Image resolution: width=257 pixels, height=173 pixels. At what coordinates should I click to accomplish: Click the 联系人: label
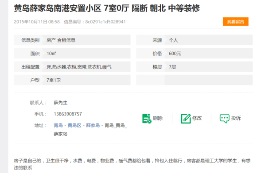[38, 103]
